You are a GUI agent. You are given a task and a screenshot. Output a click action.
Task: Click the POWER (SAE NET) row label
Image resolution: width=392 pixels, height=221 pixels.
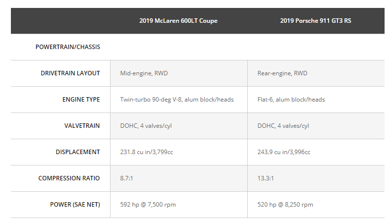tap(75, 205)
